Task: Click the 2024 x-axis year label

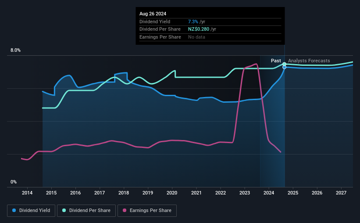Action: (269, 193)
